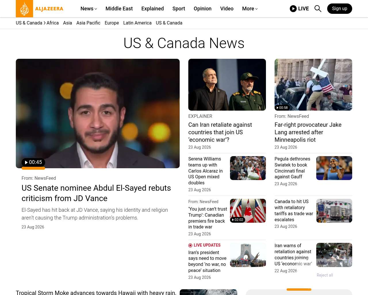The image size is (368, 295).
Task: Click the LIVE play icon
Action: [293, 9]
